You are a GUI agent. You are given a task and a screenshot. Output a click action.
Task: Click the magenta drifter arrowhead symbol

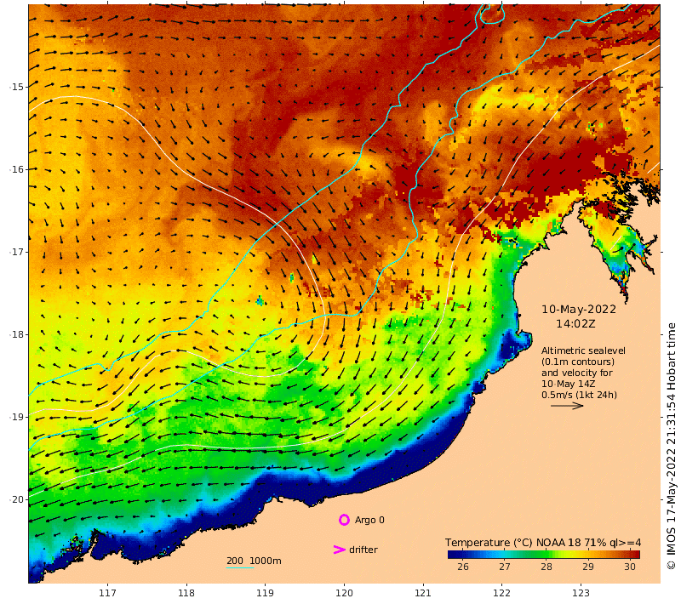339,550
